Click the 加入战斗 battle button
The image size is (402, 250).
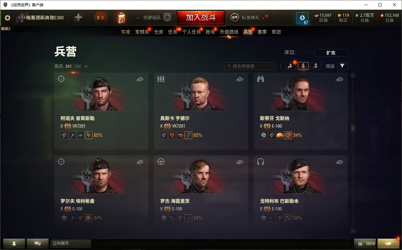(201, 17)
